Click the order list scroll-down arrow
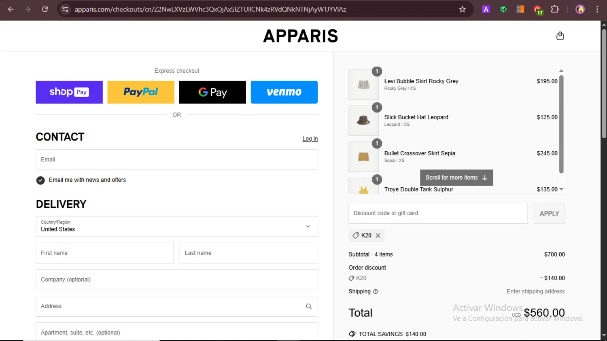This screenshot has height=341, width=607. click(x=561, y=189)
